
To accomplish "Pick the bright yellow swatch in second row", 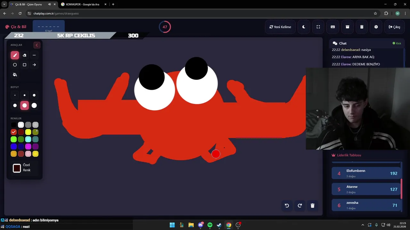I will (28, 132).
